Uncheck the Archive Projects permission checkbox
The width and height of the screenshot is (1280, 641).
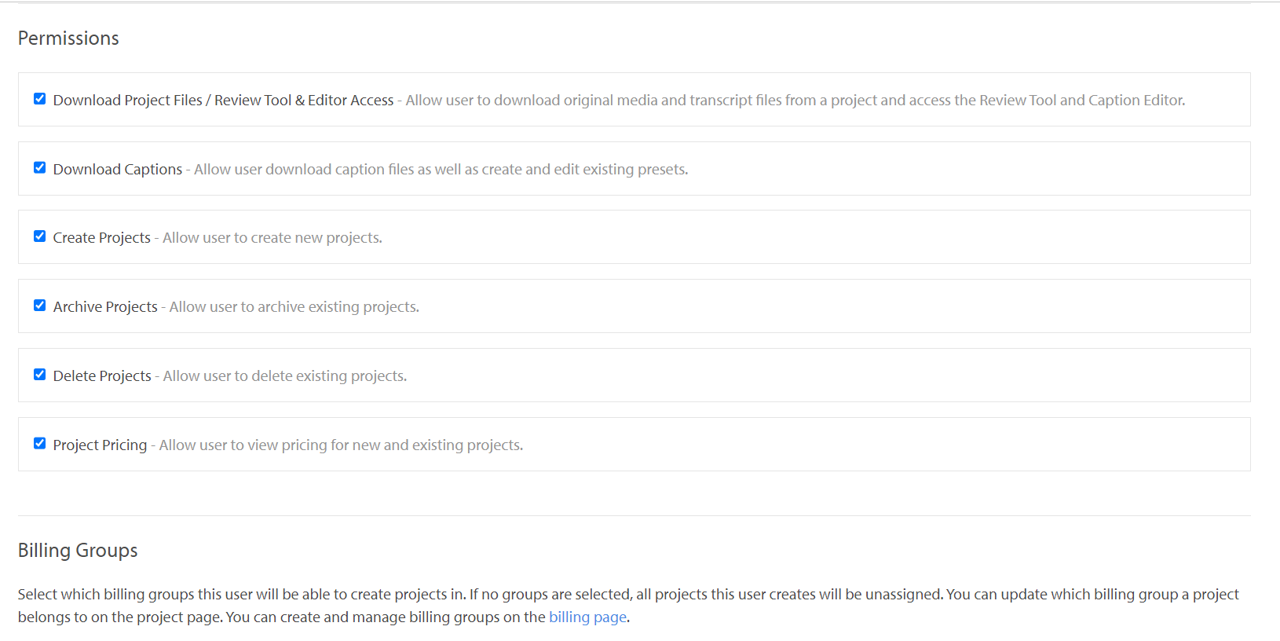(39, 306)
